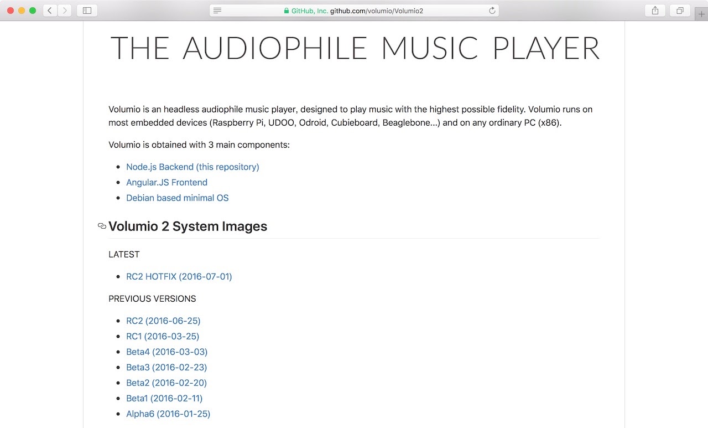
Task: Reload the page with the refresh icon
Action: (492, 11)
